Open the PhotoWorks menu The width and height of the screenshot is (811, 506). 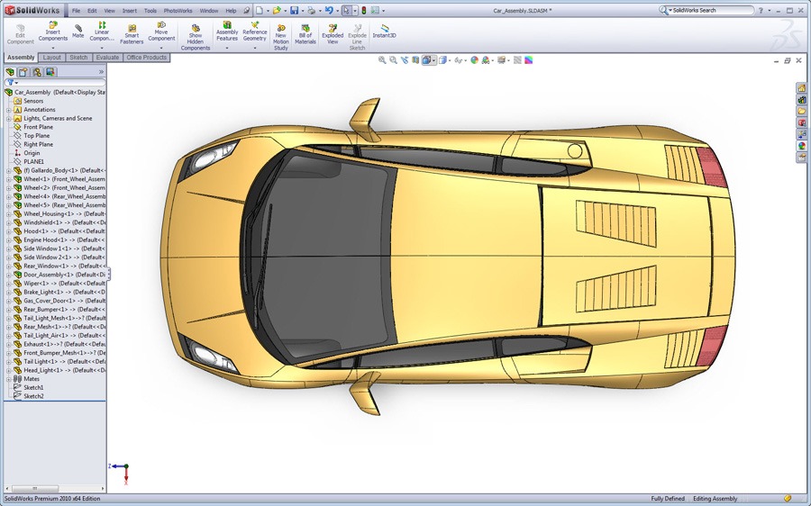pyautogui.click(x=178, y=11)
